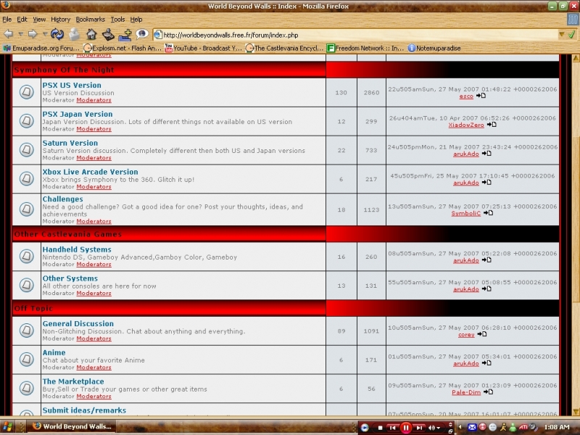580x435 pixels.
Task: View latest post icon beside SymboliC
Action: coord(488,213)
